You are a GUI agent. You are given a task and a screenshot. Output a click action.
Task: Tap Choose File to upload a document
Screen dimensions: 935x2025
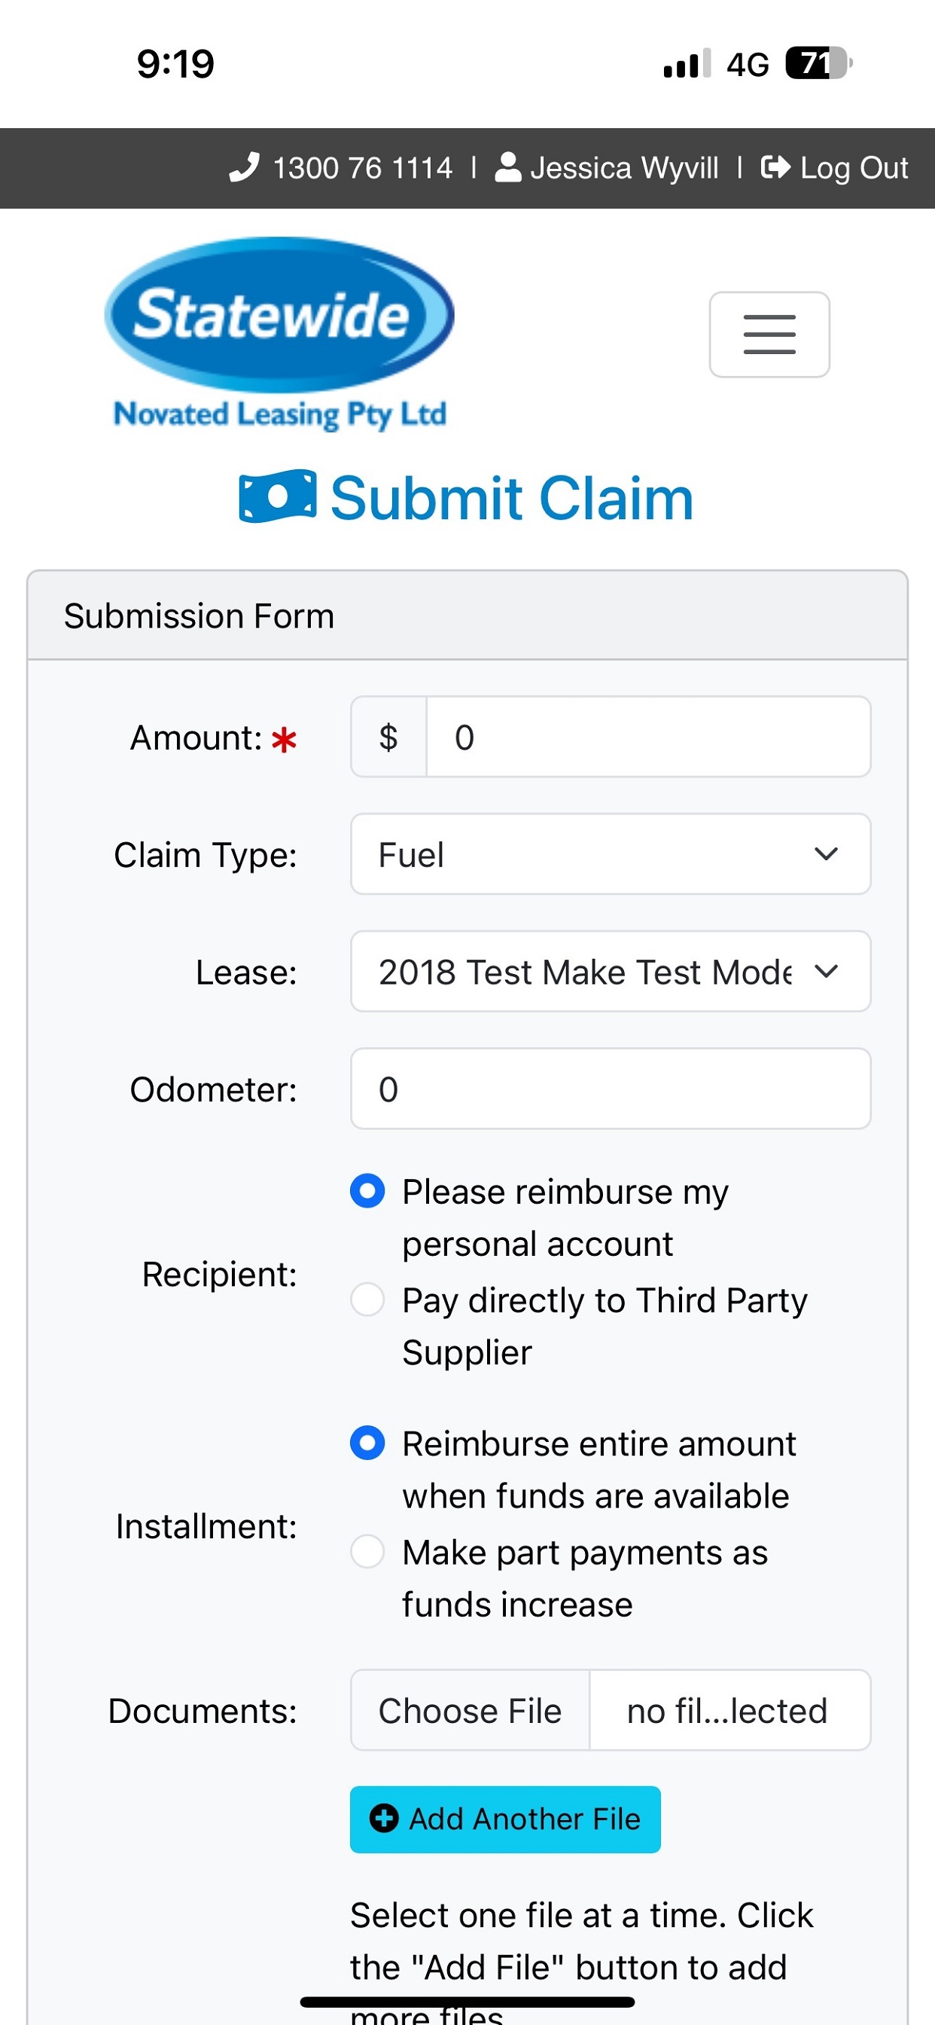click(x=470, y=1711)
